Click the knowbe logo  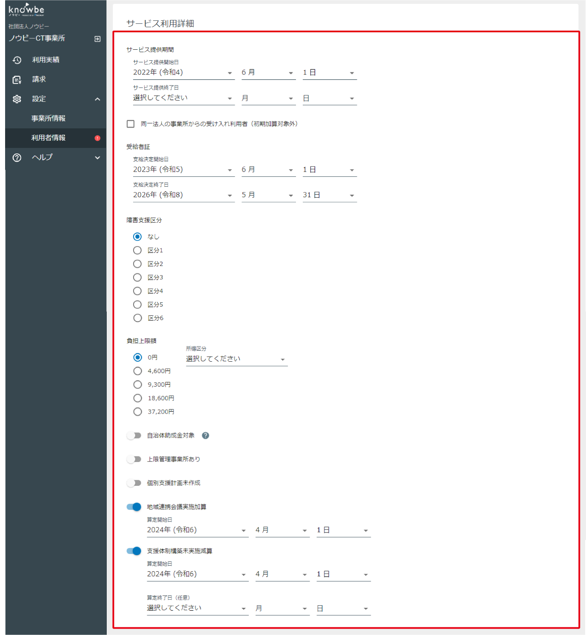(26, 10)
